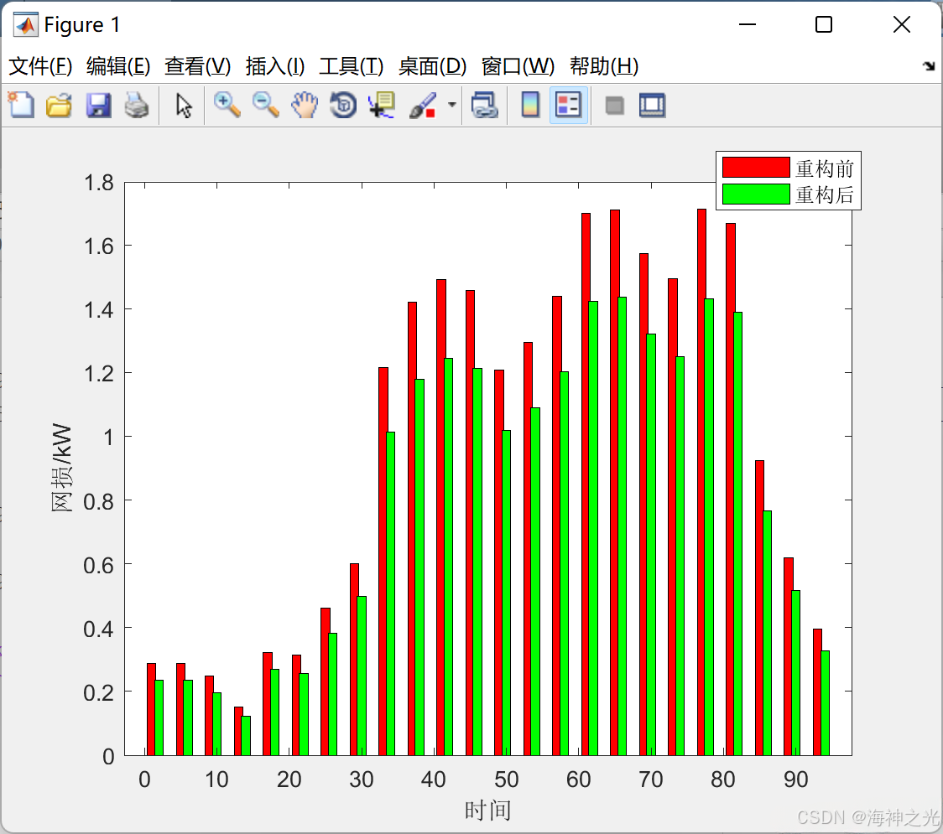
Task: Click the green 重构后 legend swatch
Action: 755,194
